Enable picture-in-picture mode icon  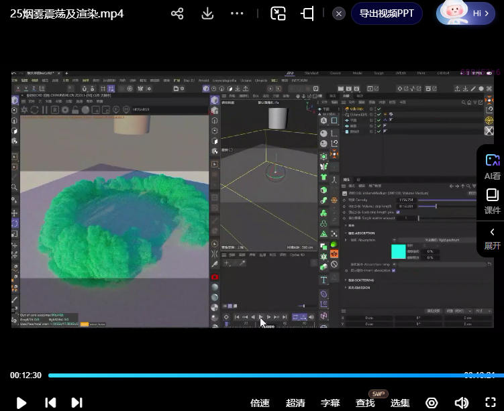[278, 13]
